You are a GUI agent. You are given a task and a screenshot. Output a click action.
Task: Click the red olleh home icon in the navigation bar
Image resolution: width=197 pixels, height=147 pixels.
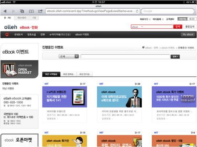[x=7, y=34]
